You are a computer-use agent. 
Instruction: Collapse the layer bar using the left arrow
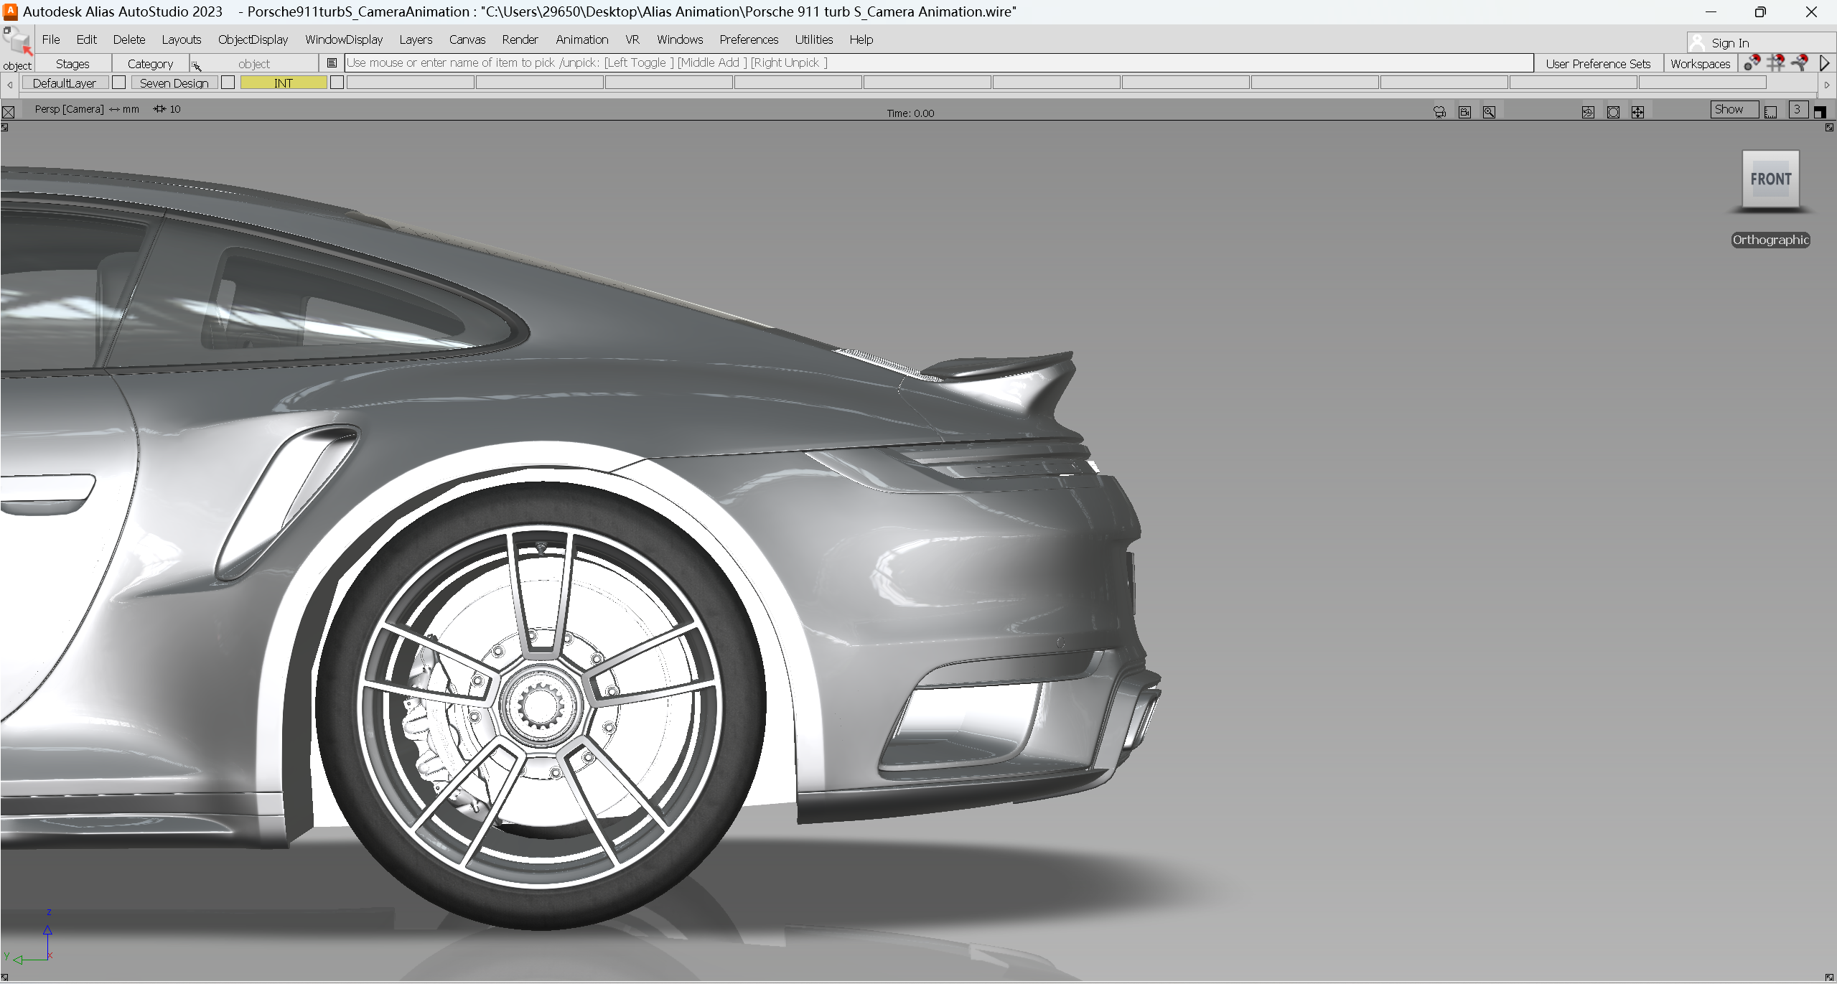[x=9, y=84]
